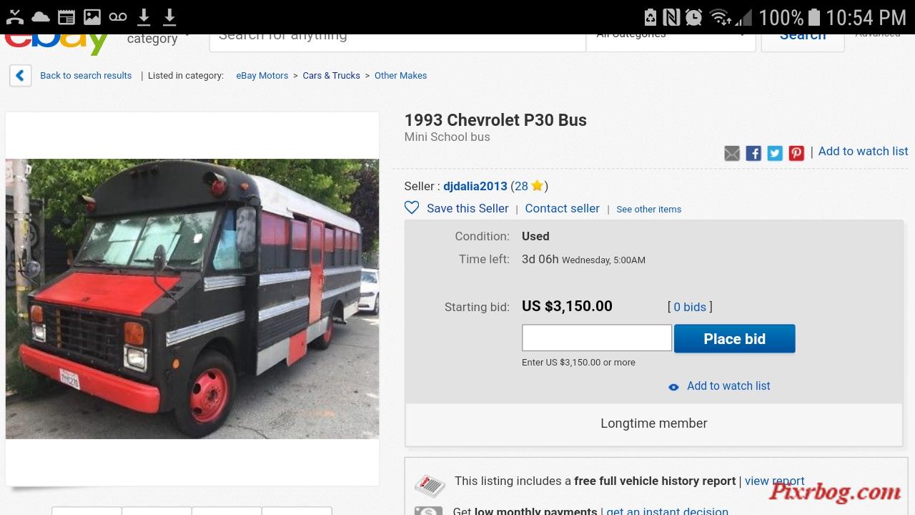
Task: Share listing via email envelope icon
Action: coord(732,153)
